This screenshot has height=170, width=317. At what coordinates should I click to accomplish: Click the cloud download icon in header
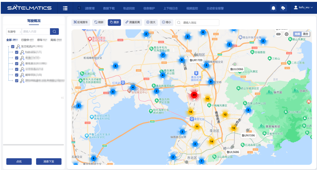[x=283, y=8]
